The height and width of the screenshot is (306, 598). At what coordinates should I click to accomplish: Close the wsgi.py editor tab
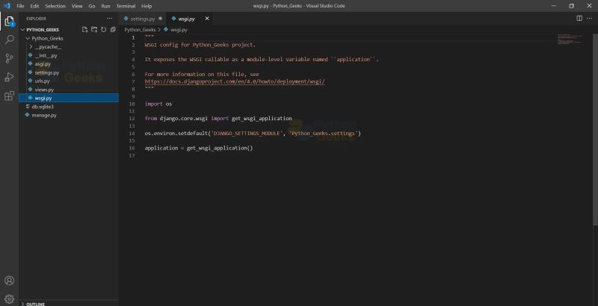pos(207,18)
